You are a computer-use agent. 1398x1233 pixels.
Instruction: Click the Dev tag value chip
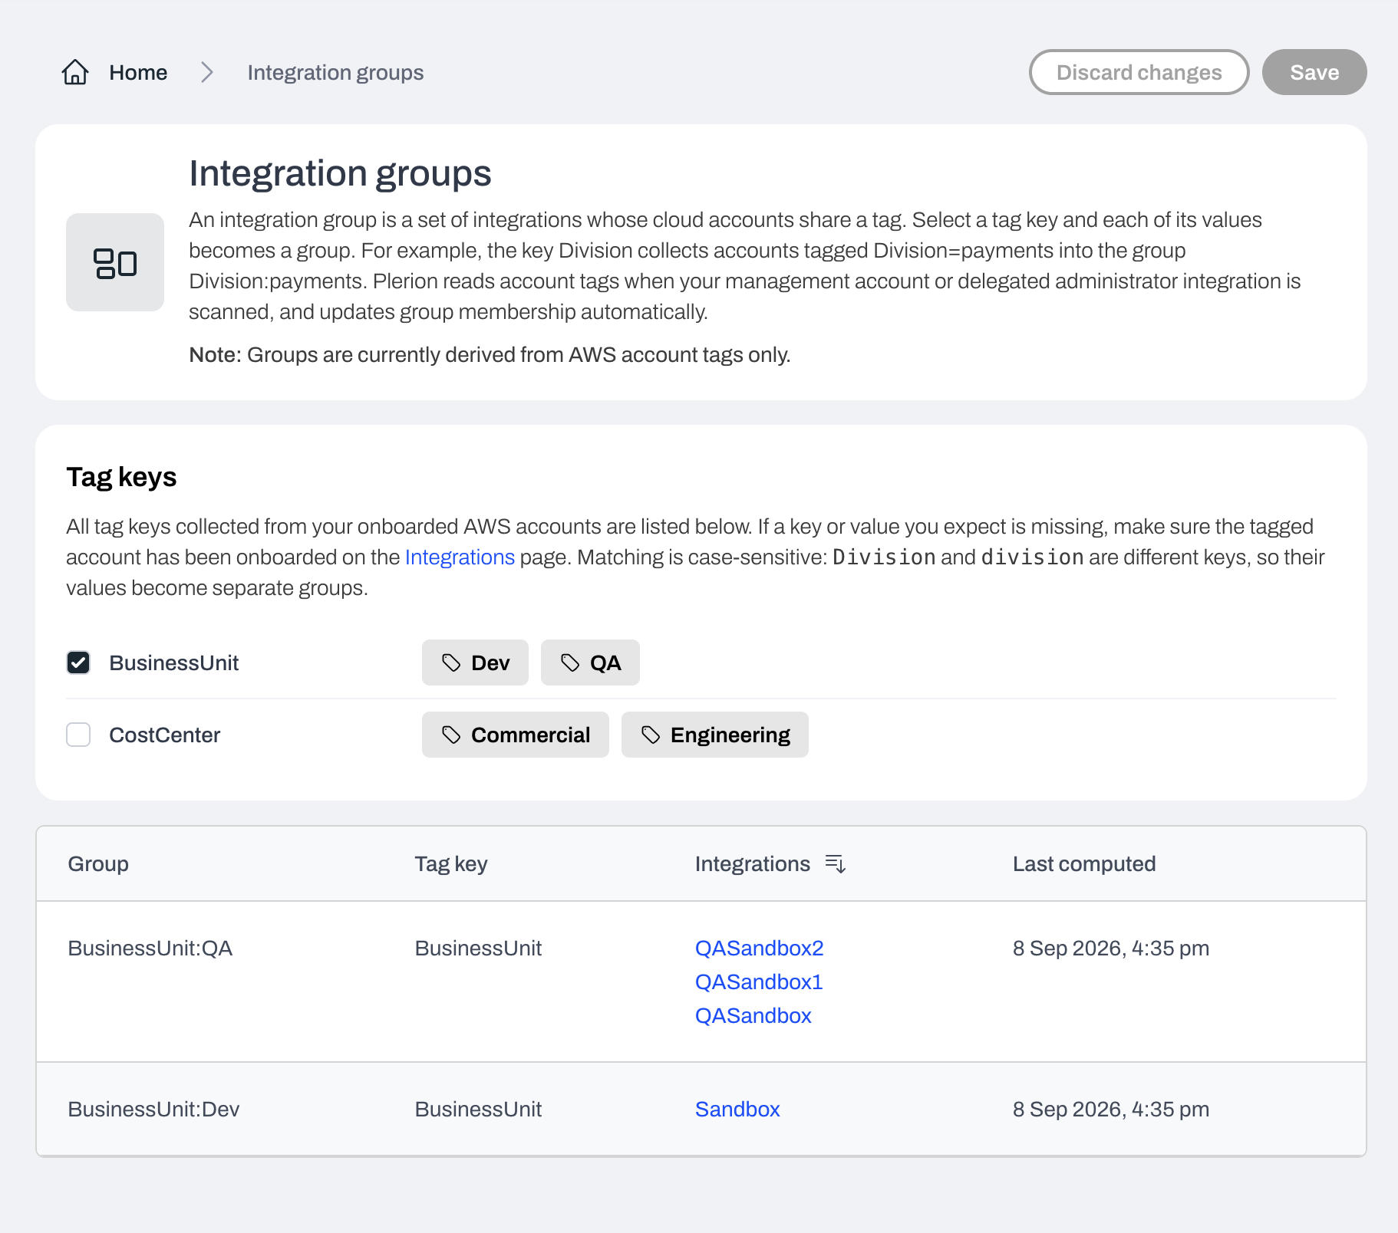pos(475,663)
